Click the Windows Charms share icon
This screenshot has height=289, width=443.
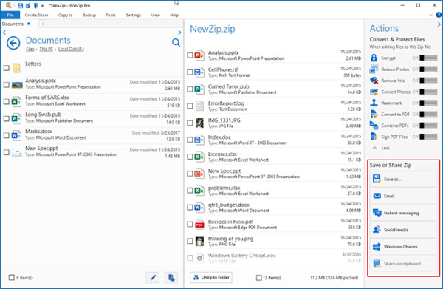point(377,247)
